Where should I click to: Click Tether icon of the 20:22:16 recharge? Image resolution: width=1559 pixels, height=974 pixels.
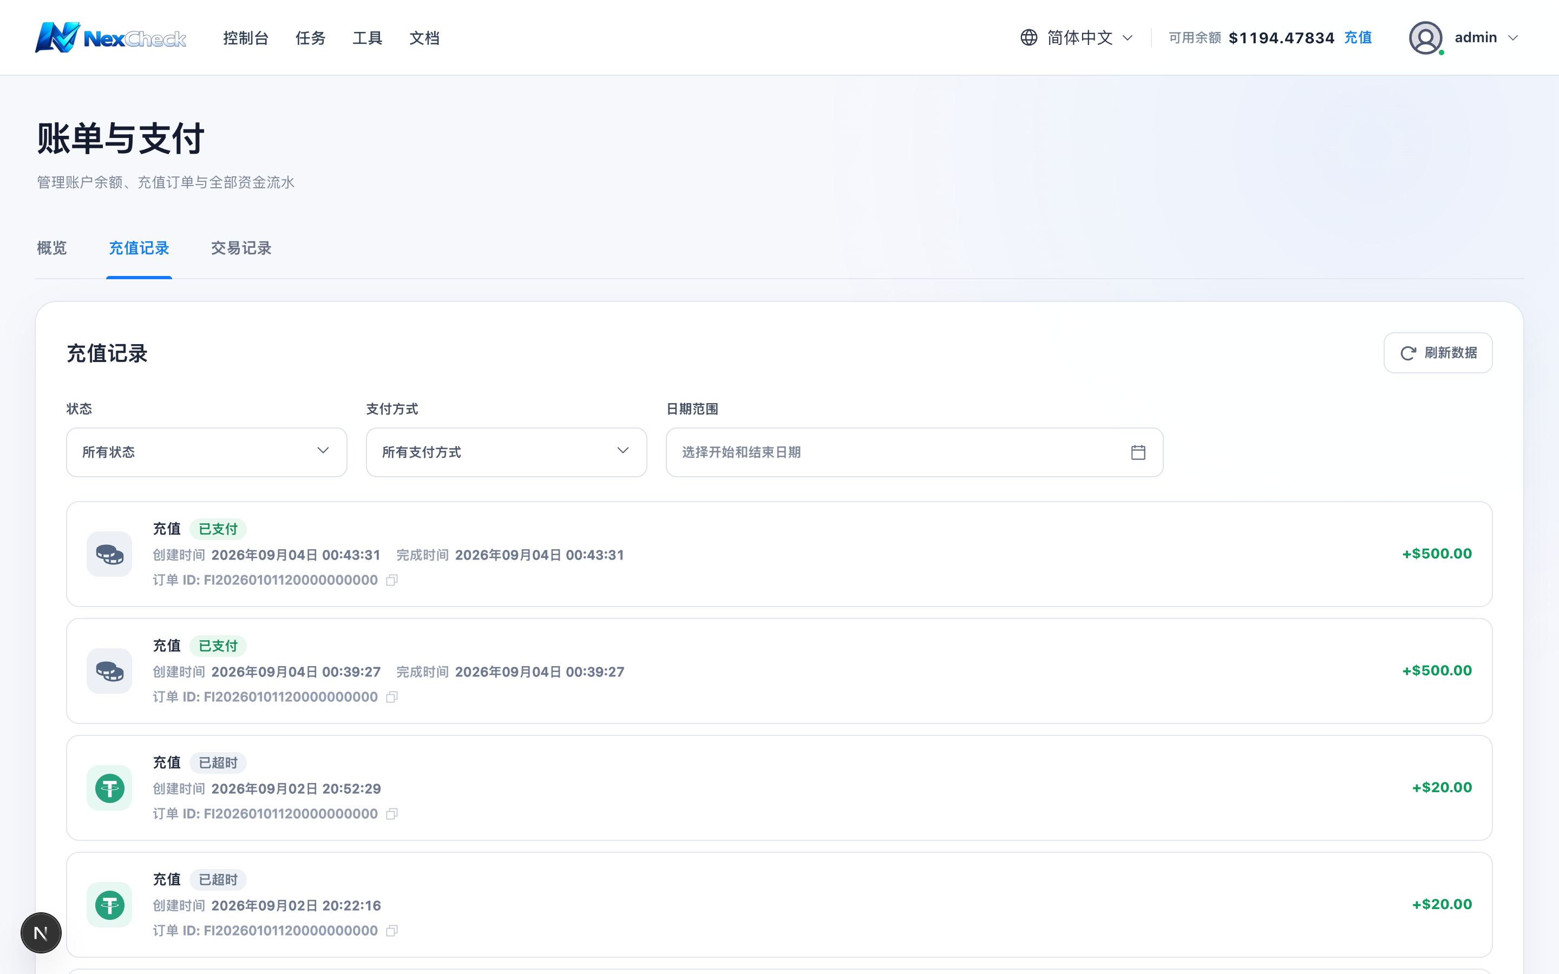tap(109, 904)
